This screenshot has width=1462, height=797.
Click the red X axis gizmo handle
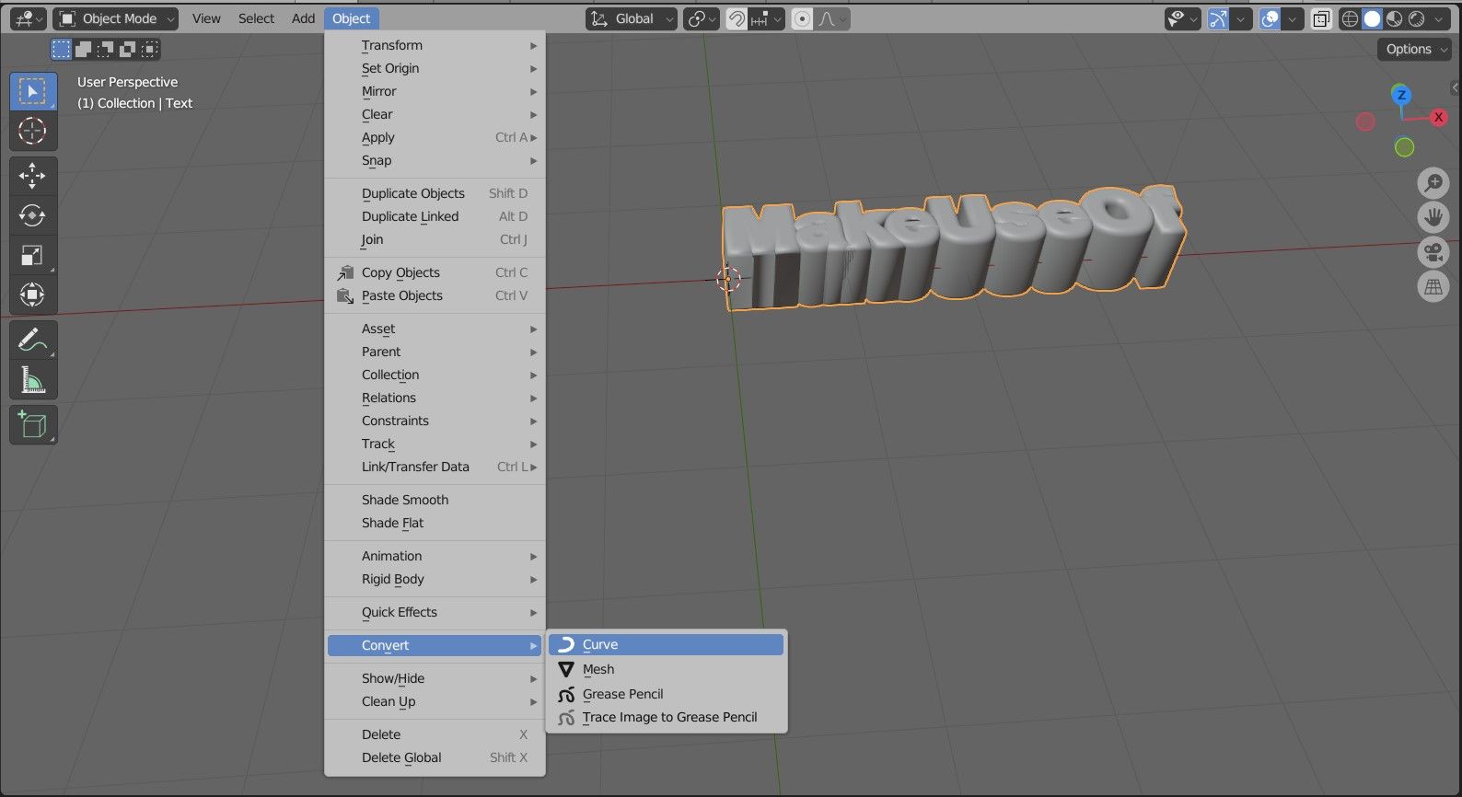pyautogui.click(x=1438, y=117)
